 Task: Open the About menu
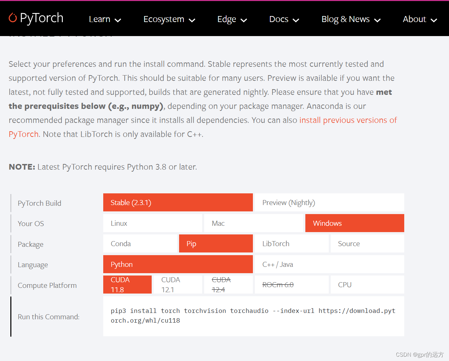[x=420, y=19]
